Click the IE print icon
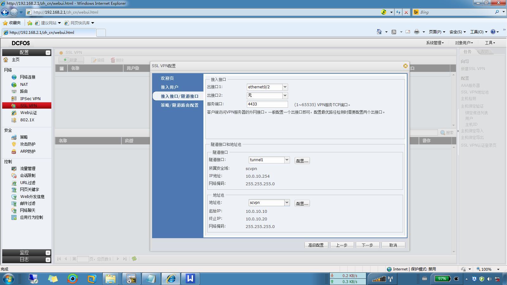 (417, 32)
